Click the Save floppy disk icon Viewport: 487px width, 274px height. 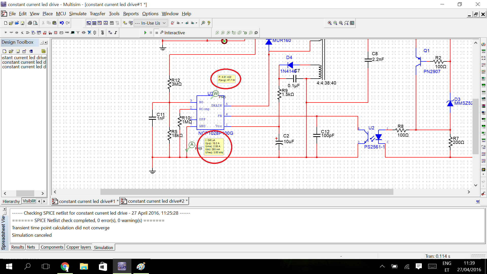22,23
